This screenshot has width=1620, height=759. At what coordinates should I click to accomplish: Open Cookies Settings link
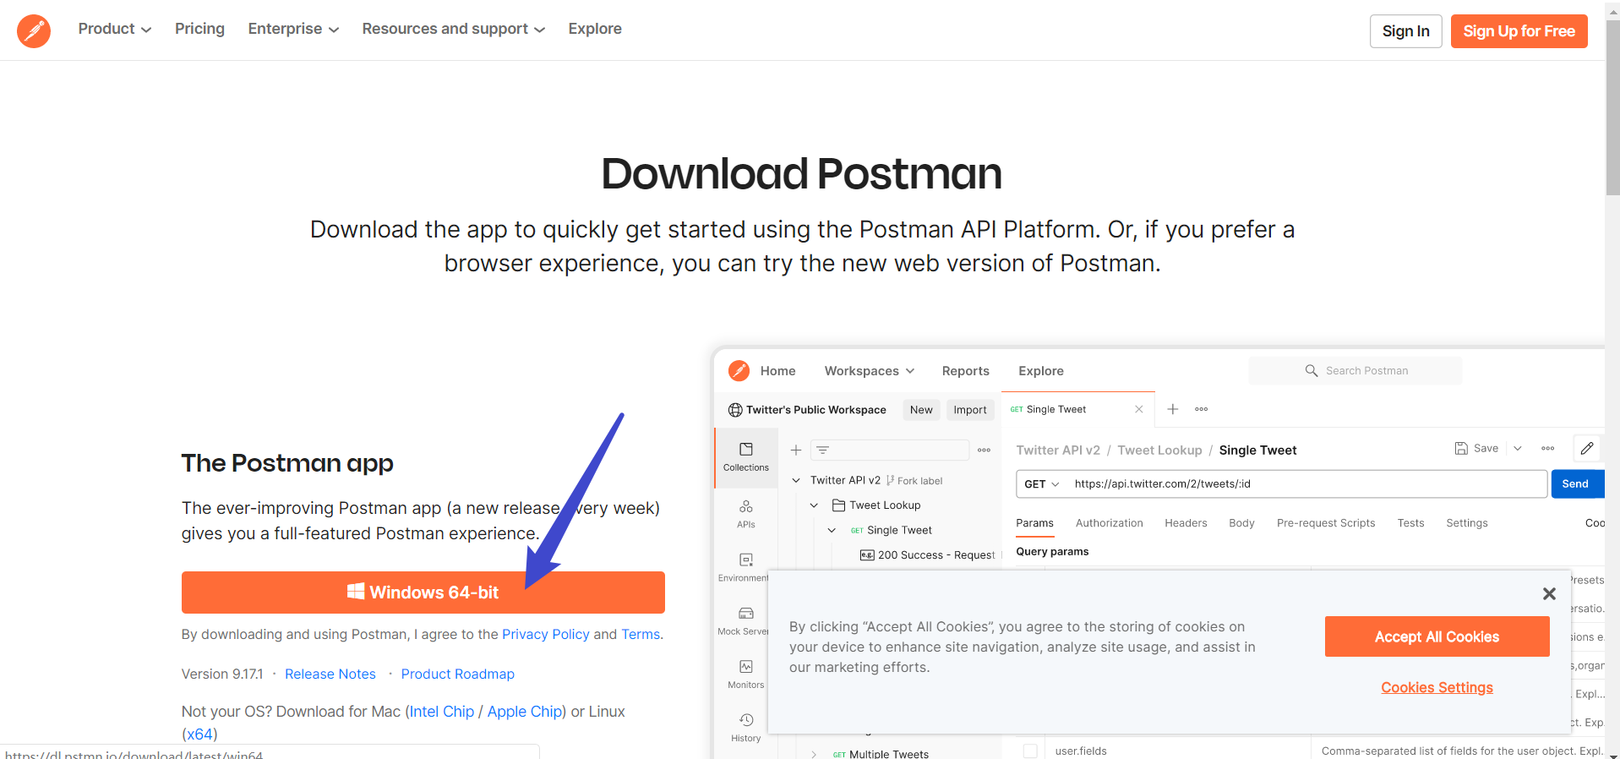(x=1437, y=687)
